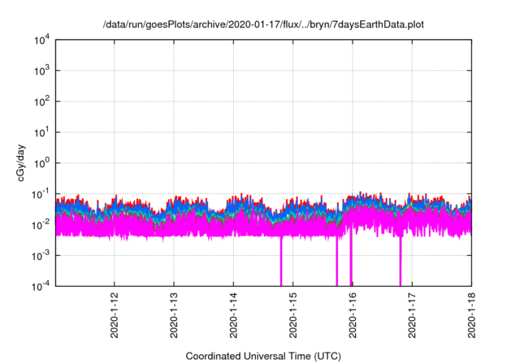Click the x-axis date label 2020-1-12
The image size is (520, 364).
[x=114, y=315]
